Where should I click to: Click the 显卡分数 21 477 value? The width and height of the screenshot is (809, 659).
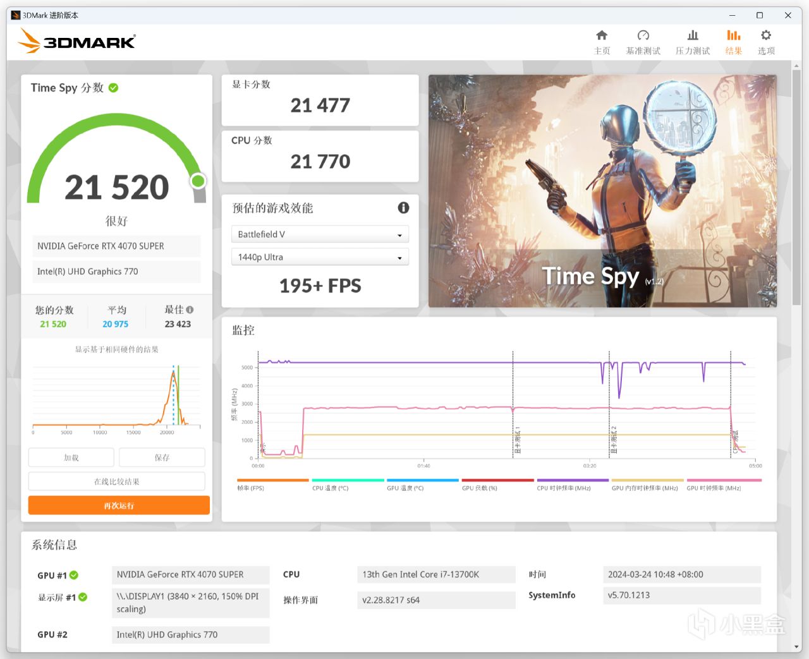coord(320,105)
